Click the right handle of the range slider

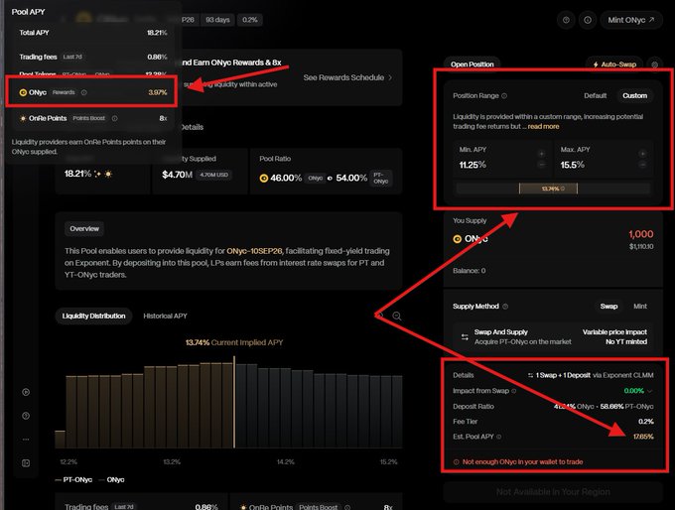click(x=577, y=189)
